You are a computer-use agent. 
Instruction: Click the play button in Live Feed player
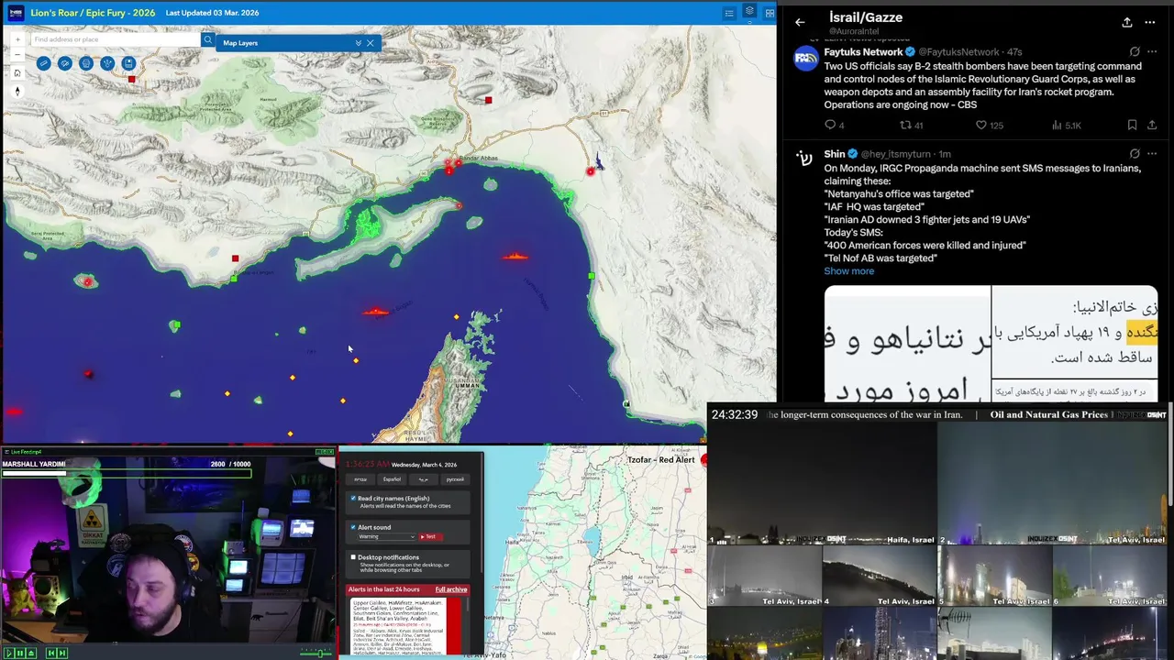[9, 653]
